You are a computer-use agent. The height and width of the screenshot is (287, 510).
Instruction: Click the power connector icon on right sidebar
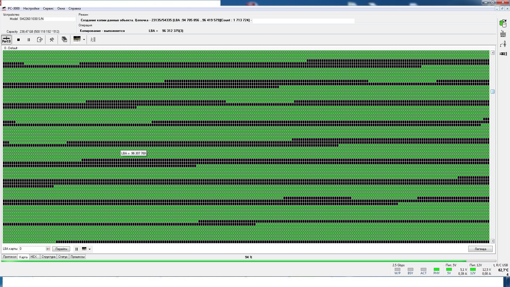click(503, 44)
